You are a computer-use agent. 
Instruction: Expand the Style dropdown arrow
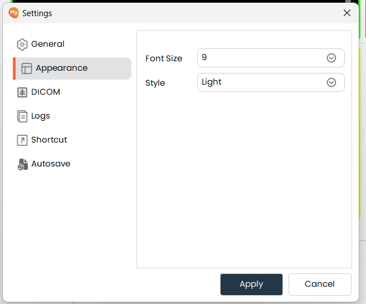point(331,82)
